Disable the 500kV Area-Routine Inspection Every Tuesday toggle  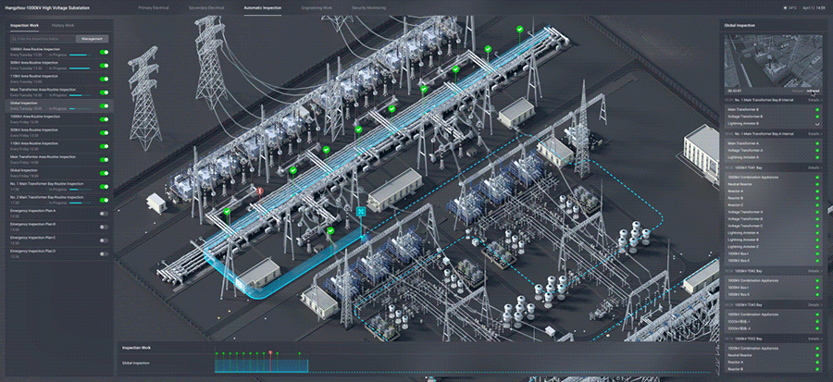104,66
